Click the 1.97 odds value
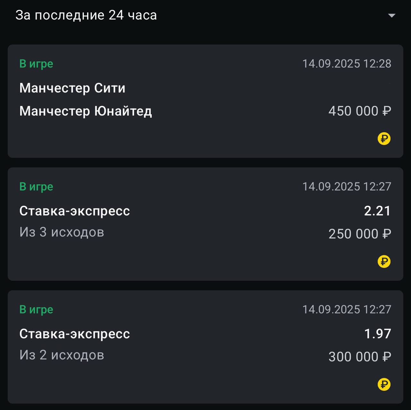 377,334
